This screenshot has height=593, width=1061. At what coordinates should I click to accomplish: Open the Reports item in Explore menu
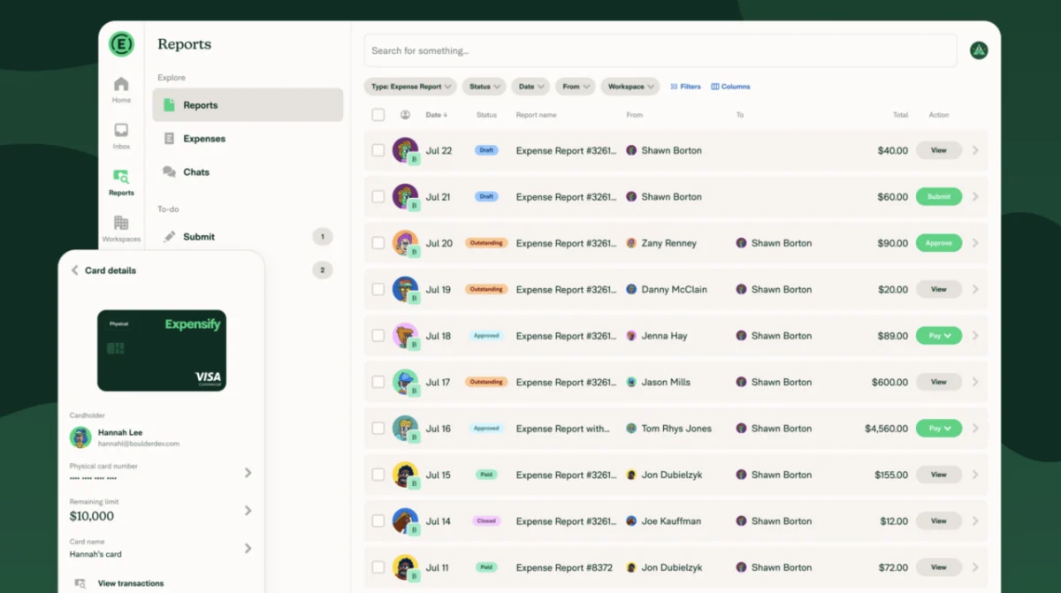click(x=248, y=105)
